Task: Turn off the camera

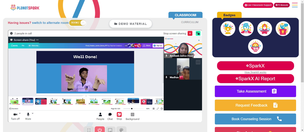Action: 15,116
